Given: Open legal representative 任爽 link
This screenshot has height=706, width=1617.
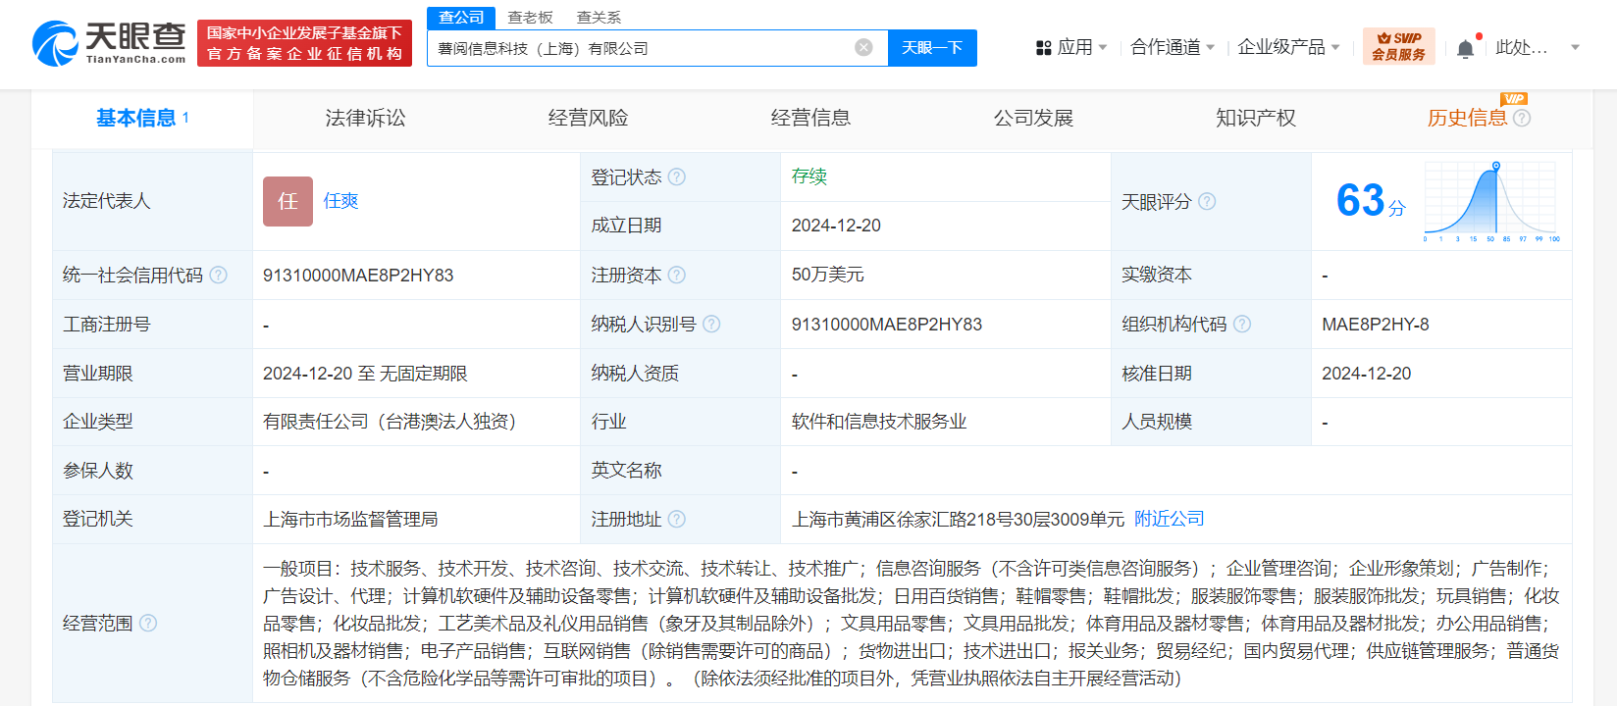Looking at the screenshot, I should click(340, 201).
